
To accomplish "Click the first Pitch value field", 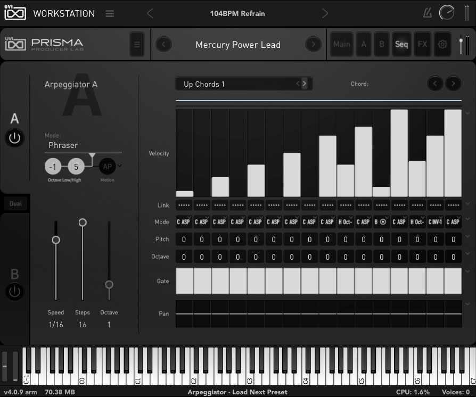I will coord(184,239).
